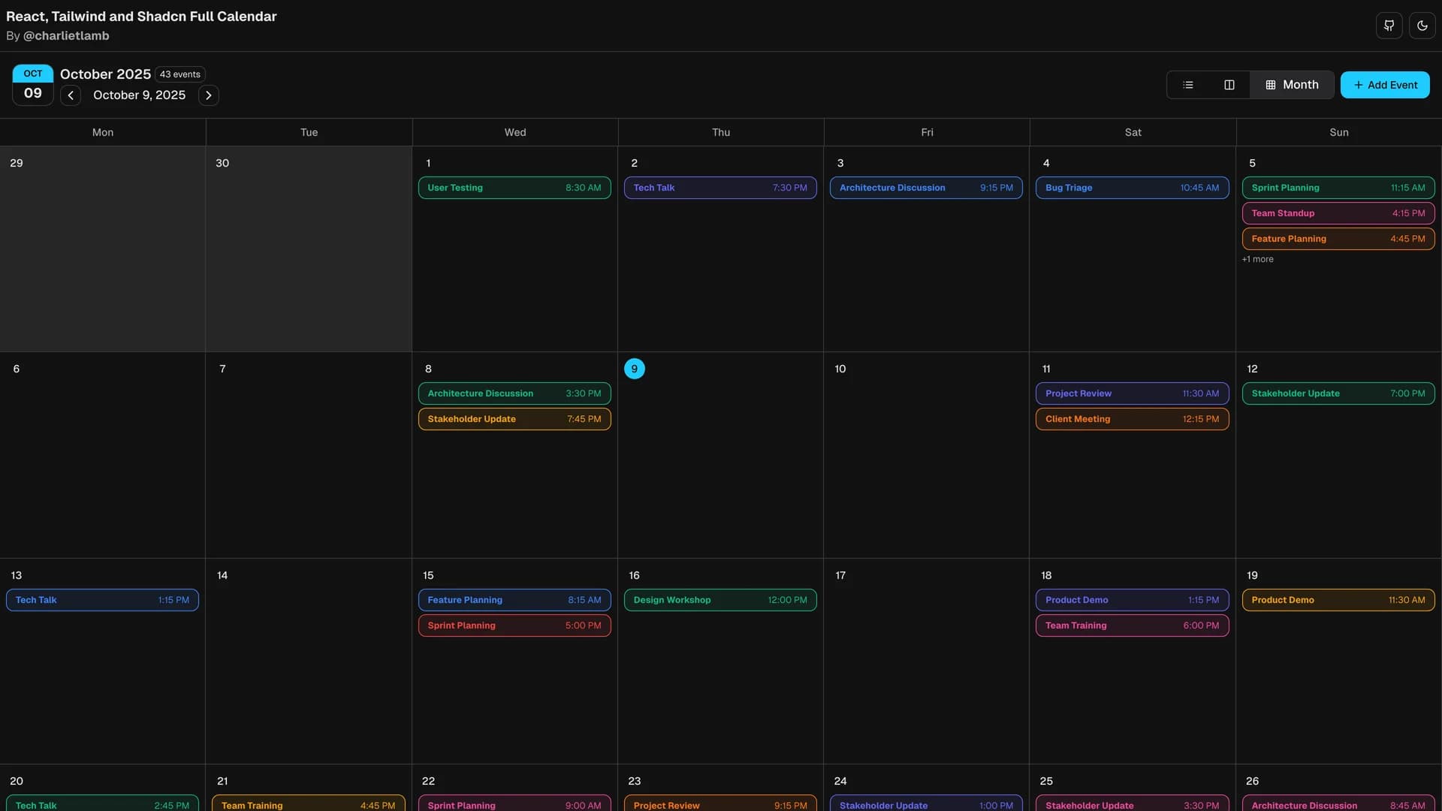Click the month grid icon in the view switcher
1442x811 pixels.
pyautogui.click(x=1271, y=84)
